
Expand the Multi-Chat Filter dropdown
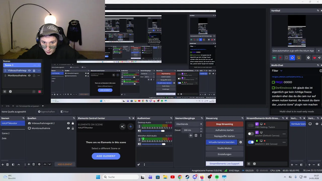click(x=277, y=71)
